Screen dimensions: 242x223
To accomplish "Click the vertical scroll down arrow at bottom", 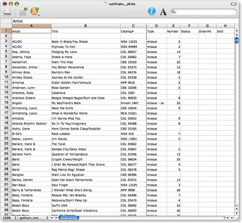I will pos(236,213).
